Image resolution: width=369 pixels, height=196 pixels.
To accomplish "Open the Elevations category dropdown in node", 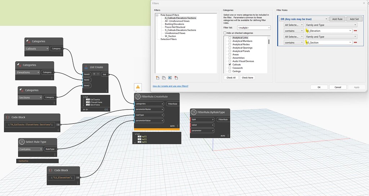I will click(x=28, y=72).
